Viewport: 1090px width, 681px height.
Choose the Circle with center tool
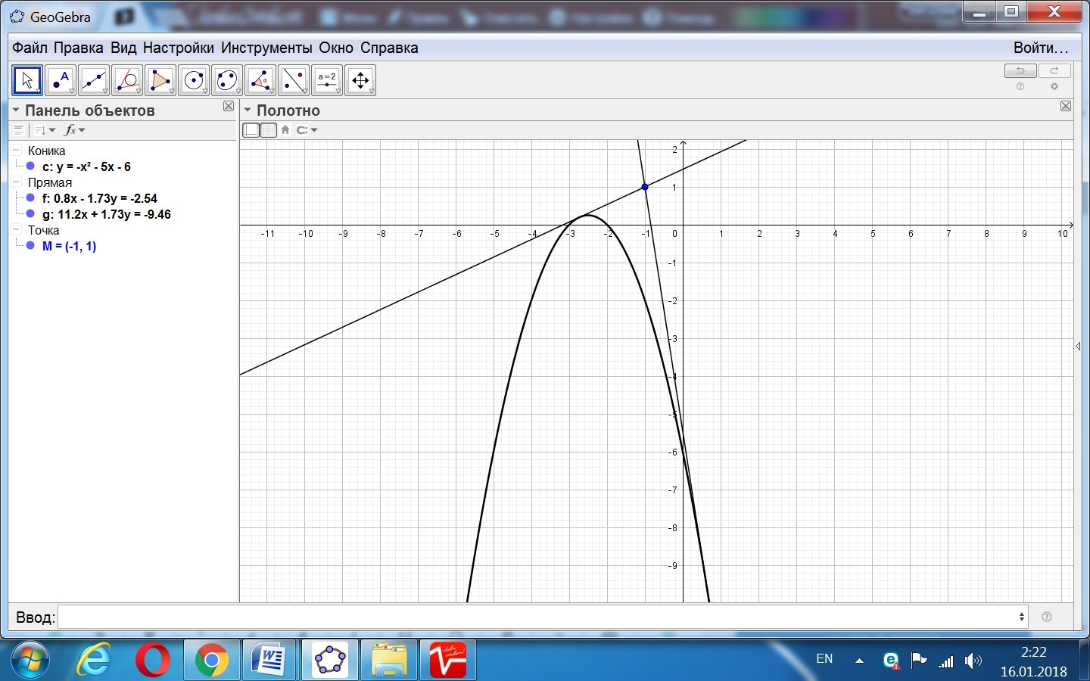coord(194,80)
